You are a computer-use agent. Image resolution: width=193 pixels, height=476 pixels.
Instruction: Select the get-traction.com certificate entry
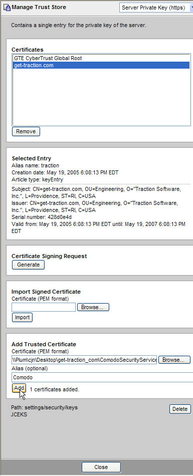point(101,65)
